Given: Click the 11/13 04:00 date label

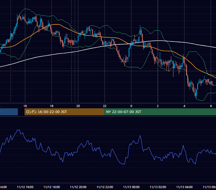Looking at the screenshot, I should 184,187.
